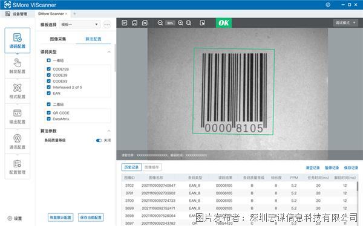Switch to the 图像采集 tab

click(58, 39)
